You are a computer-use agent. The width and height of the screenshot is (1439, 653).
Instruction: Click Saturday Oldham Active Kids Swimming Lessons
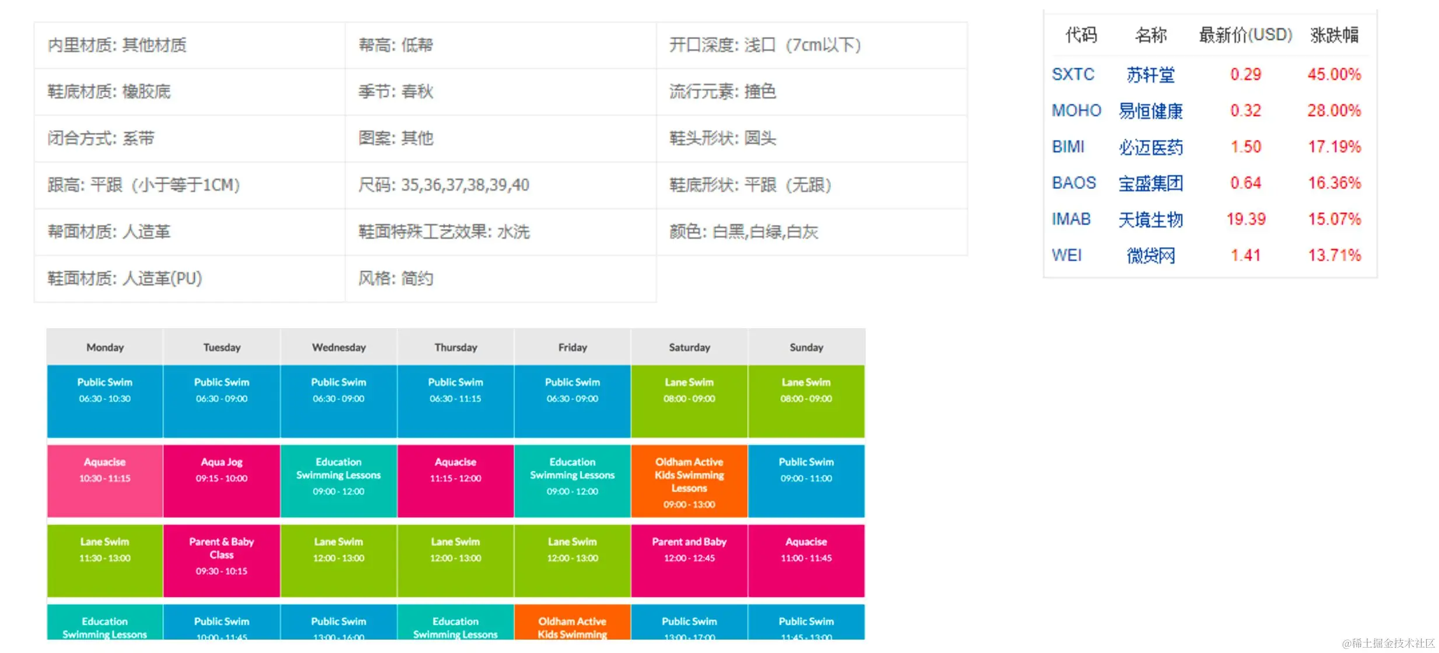689,482
